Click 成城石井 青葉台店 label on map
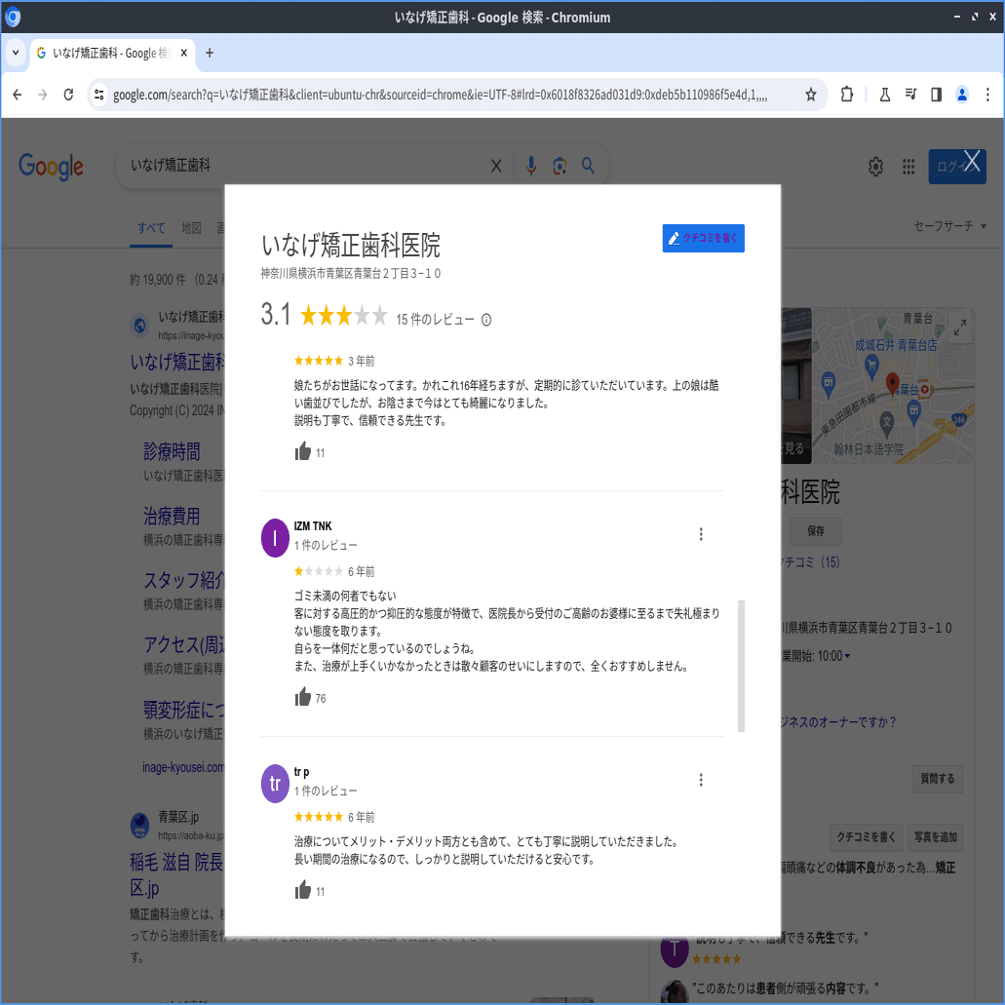Screen dimensions: 1005x1005 click(x=896, y=345)
